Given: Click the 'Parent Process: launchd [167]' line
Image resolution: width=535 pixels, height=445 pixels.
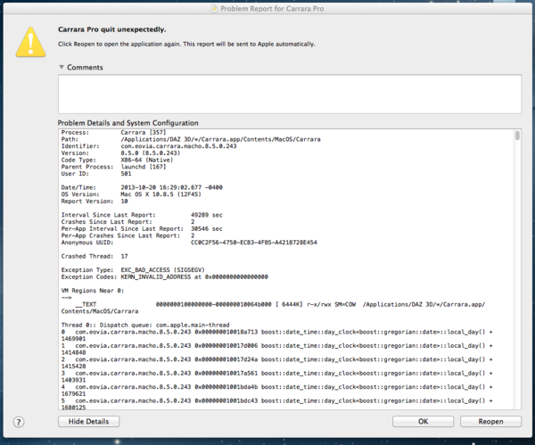Looking at the screenshot, I should pyautogui.click(x=113, y=167).
